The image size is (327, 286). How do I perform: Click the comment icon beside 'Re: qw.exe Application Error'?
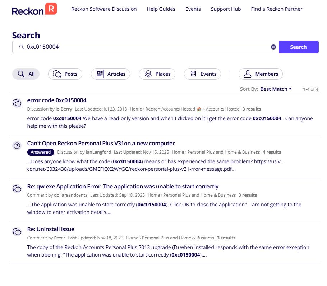[x=17, y=189]
